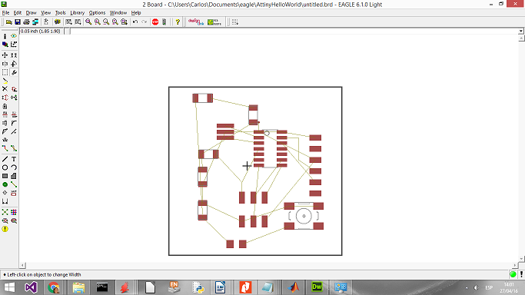Select the Dimension tool
The width and height of the screenshot is (525, 295).
5,201
